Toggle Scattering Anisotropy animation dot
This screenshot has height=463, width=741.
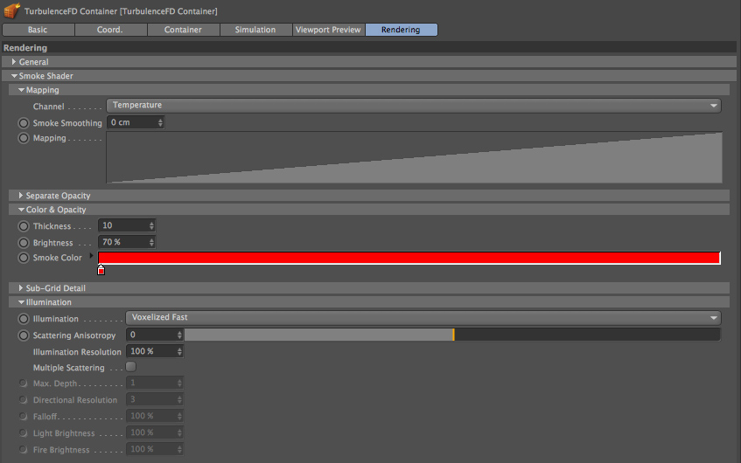coord(24,335)
